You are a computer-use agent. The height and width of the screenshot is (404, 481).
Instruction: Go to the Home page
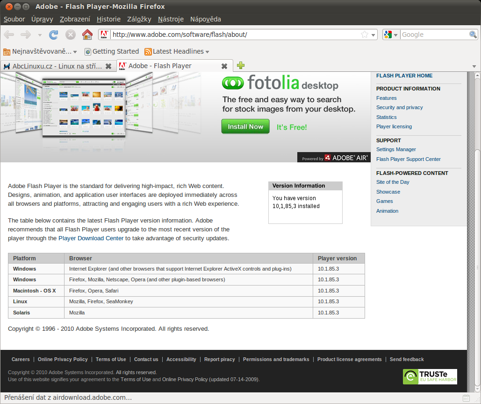(87, 34)
